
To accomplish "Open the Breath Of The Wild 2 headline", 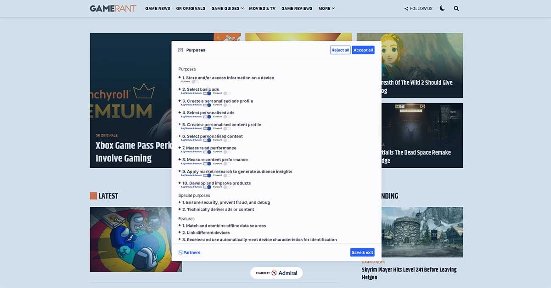I will tap(417, 86).
